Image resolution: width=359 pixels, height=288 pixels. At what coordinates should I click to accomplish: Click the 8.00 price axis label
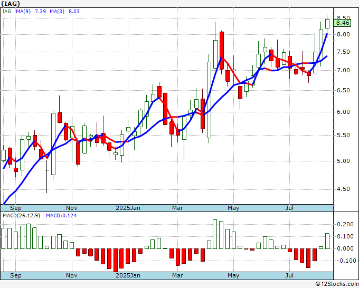tap(343, 34)
